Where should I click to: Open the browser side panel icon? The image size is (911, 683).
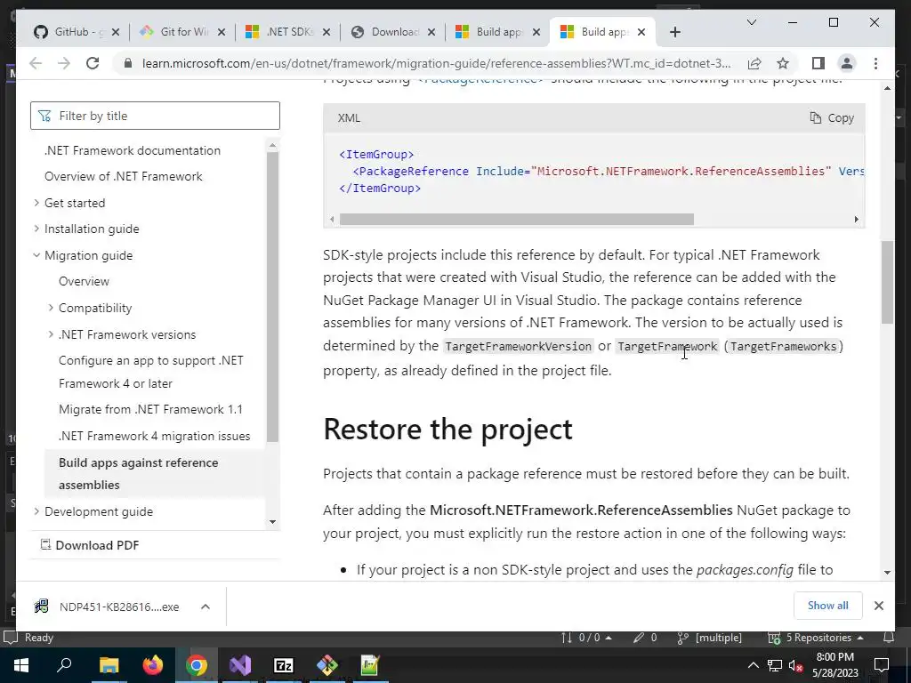pos(818,63)
